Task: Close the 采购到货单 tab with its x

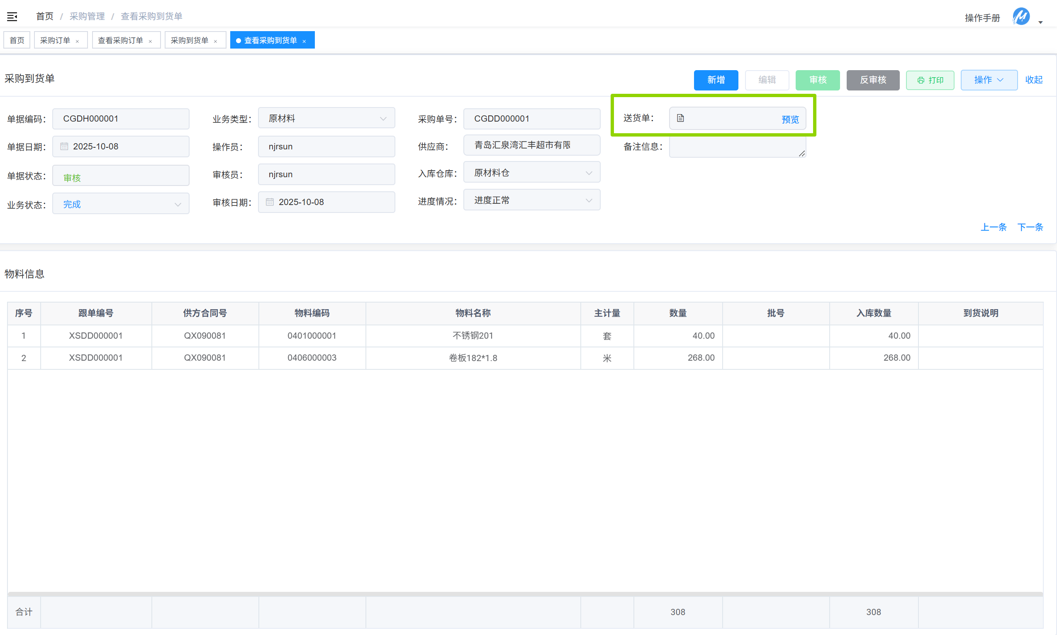Action: 215,42
